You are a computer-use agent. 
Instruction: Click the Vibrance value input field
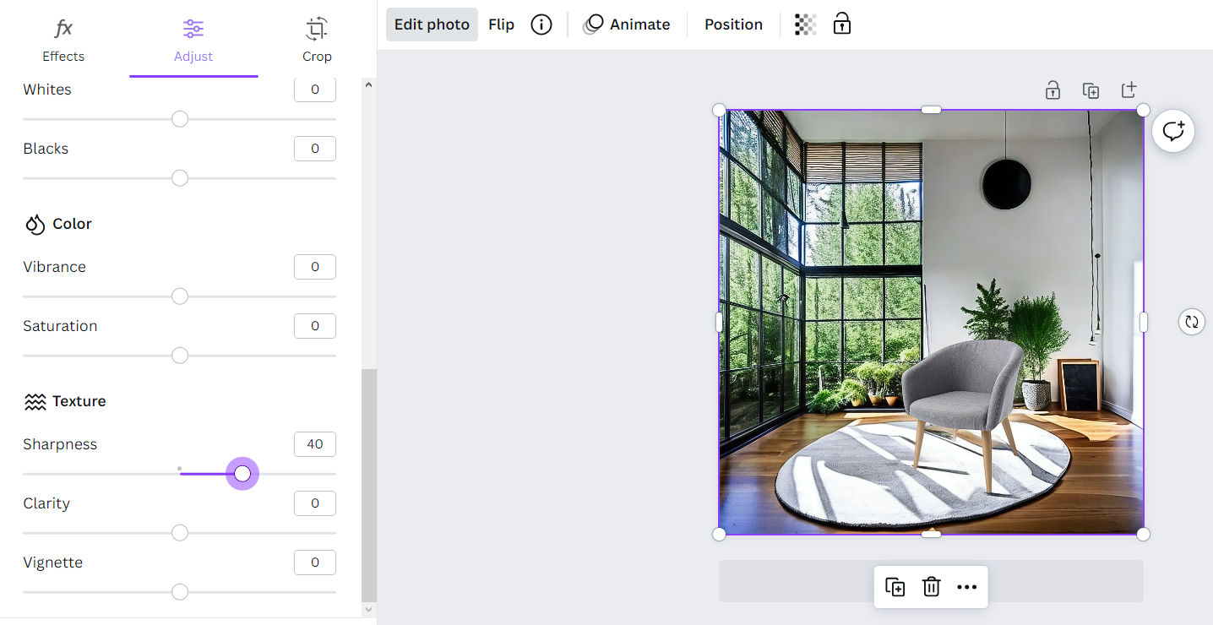click(315, 267)
